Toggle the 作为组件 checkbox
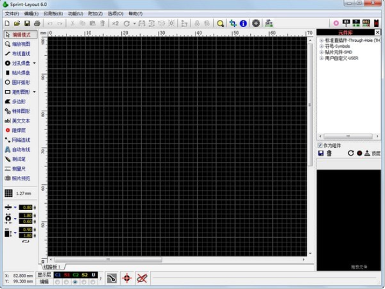Screen dimensions: 385x289 tap(320, 145)
